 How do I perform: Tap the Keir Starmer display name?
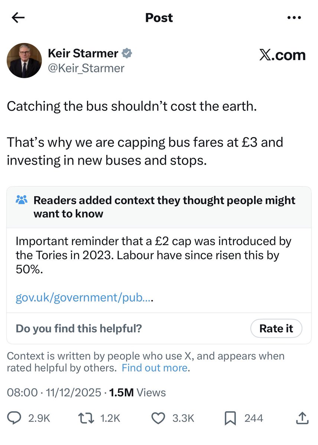click(83, 53)
